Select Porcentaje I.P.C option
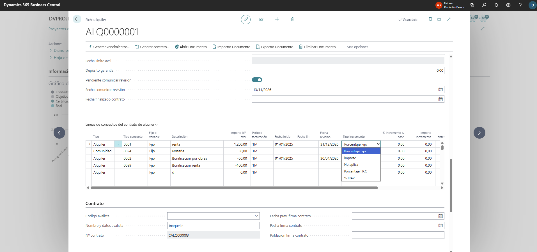Screen dimensions: 537x252 (361, 171)
